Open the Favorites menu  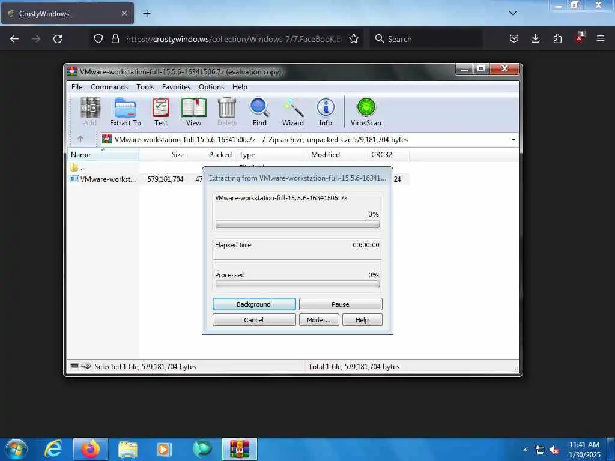pos(176,87)
